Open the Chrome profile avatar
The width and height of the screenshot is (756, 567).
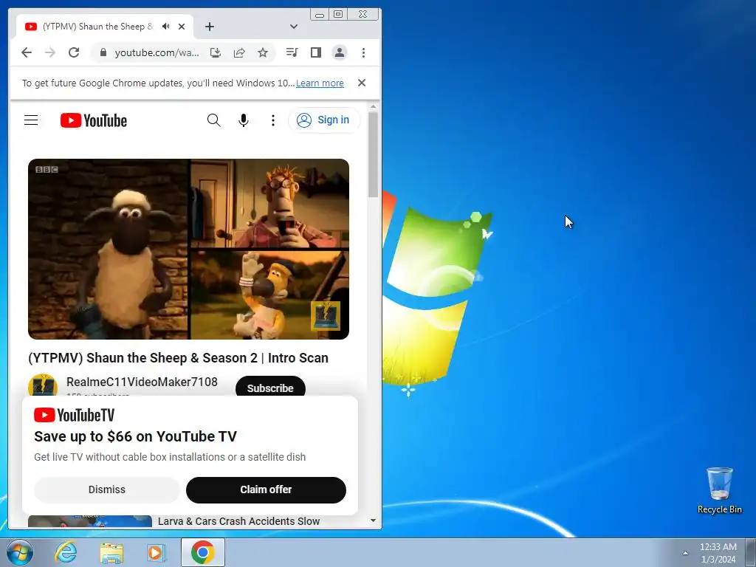(340, 52)
